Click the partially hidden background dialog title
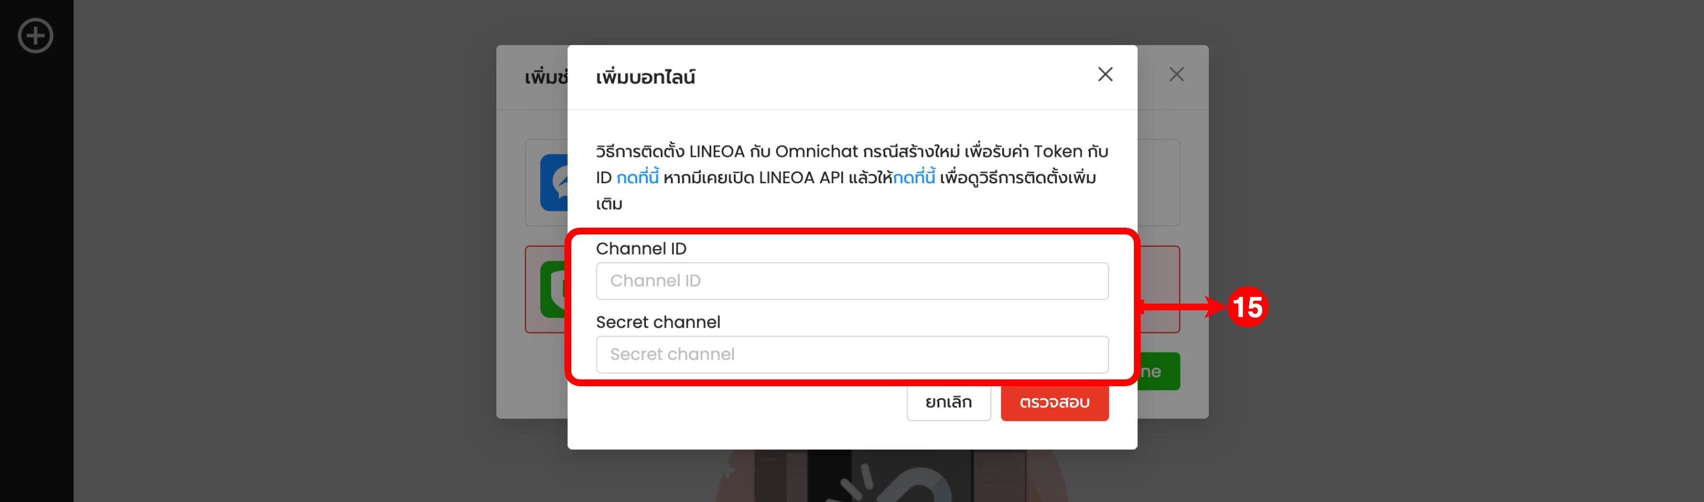The width and height of the screenshot is (1704, 502). (x=546, y=77)
